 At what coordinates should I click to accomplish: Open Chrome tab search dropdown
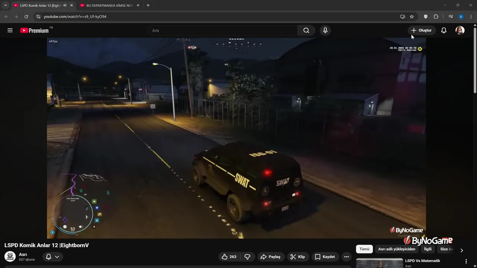(6, 5)
